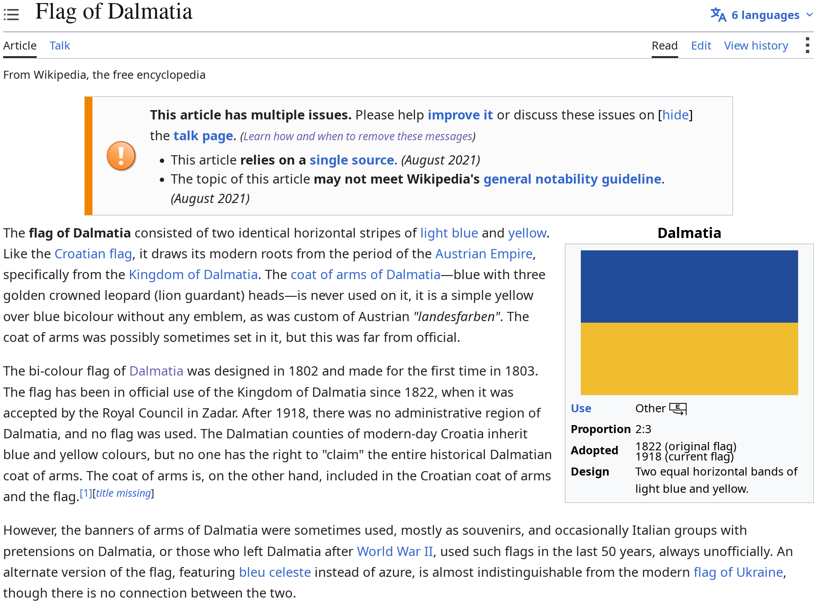Open the 'talk page' link in notice

coord(203,136)
